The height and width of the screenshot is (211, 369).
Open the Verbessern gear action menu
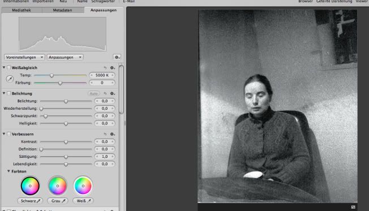coord(113,134)
